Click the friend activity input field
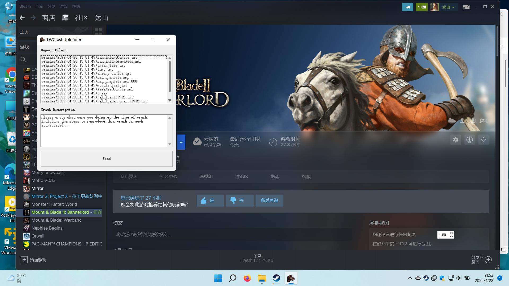Image resolution: width=509 pixels, height=286 pixels. pyautogui.click(x=232, y=235)
